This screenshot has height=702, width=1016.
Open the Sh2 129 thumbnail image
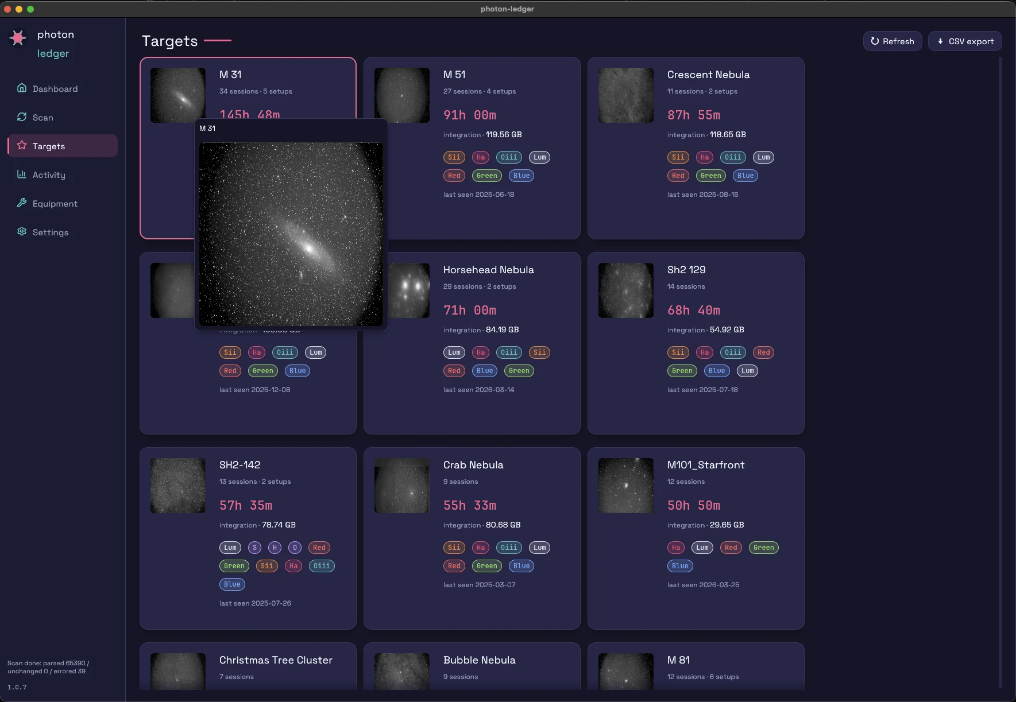[626, 290]
